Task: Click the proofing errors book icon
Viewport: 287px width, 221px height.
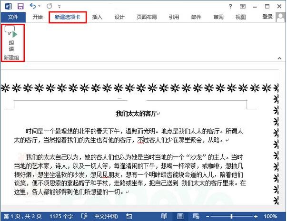Action: (x=84, y=216)
